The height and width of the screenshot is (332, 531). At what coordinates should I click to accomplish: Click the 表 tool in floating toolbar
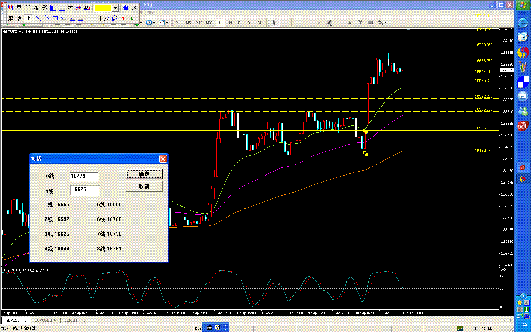(x=19, y=18)
